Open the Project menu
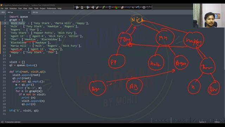225x127 pixels. [x=43, y=8]
